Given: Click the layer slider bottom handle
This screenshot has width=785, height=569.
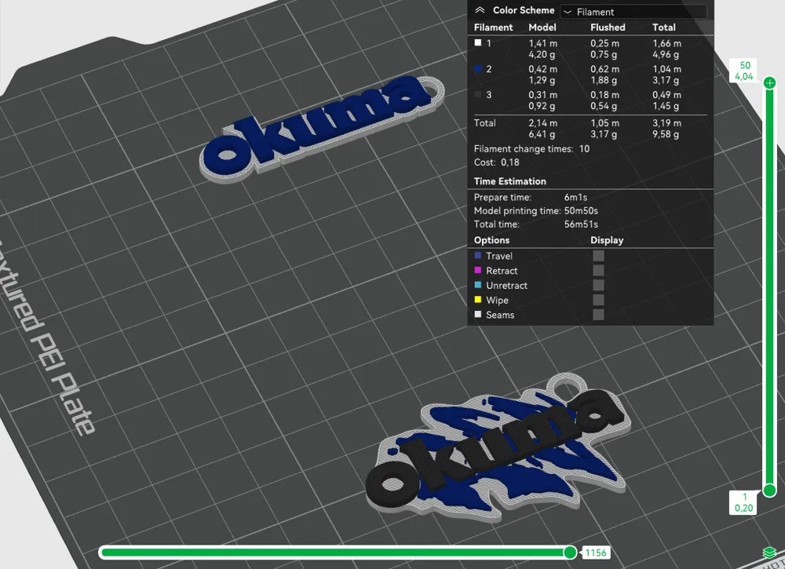Looking at the screenshot, I should [x=770, y=491].
